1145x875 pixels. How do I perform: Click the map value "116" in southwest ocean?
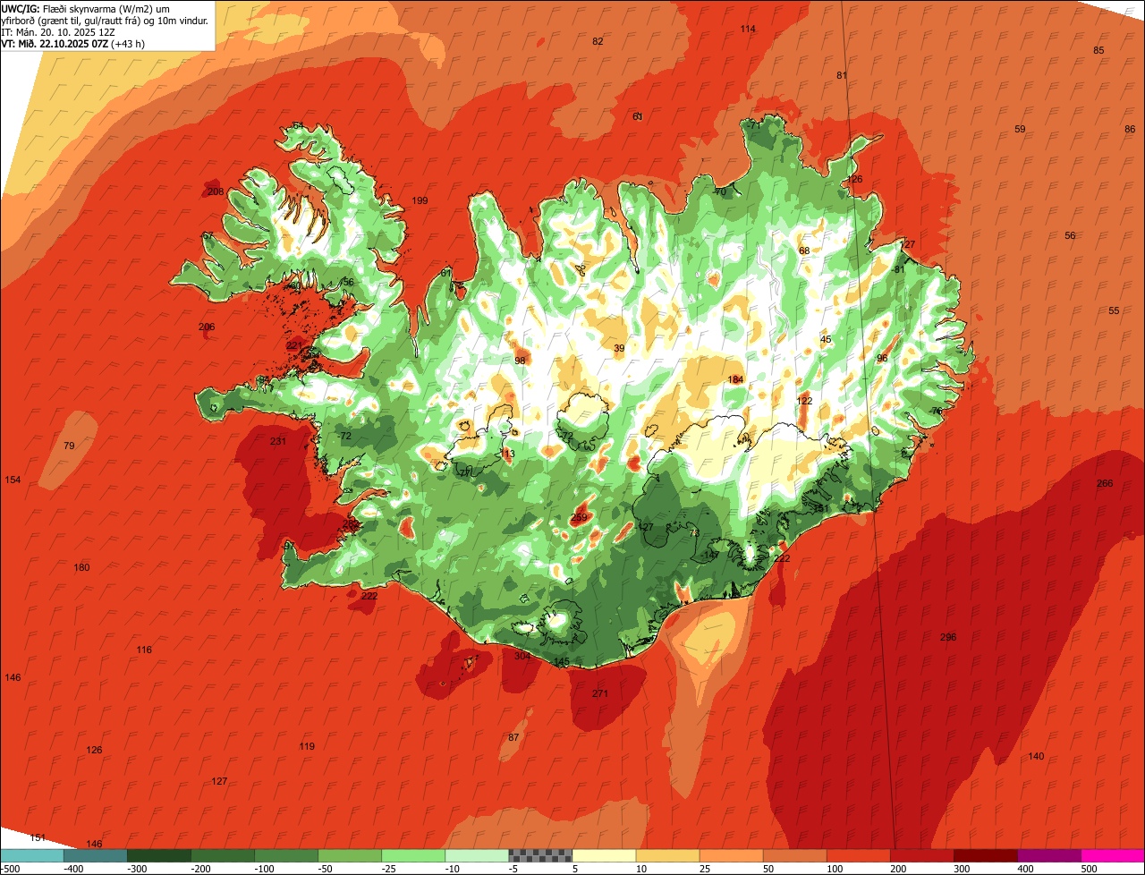(144, 650)
